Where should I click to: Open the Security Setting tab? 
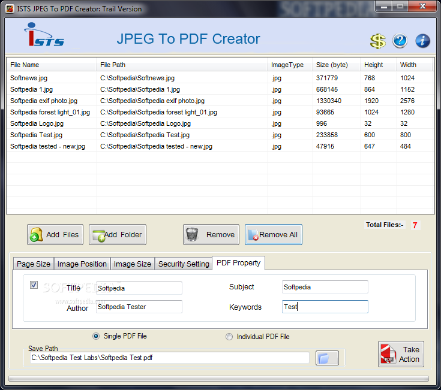[x=184, y=264]
